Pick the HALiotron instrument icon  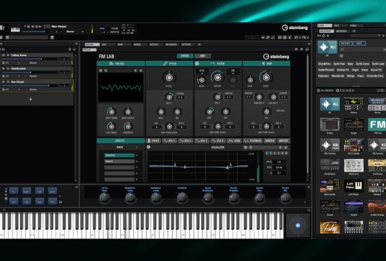coord(354,166)
